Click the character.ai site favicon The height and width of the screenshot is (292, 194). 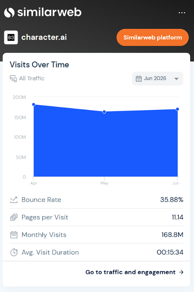(11, 37)
